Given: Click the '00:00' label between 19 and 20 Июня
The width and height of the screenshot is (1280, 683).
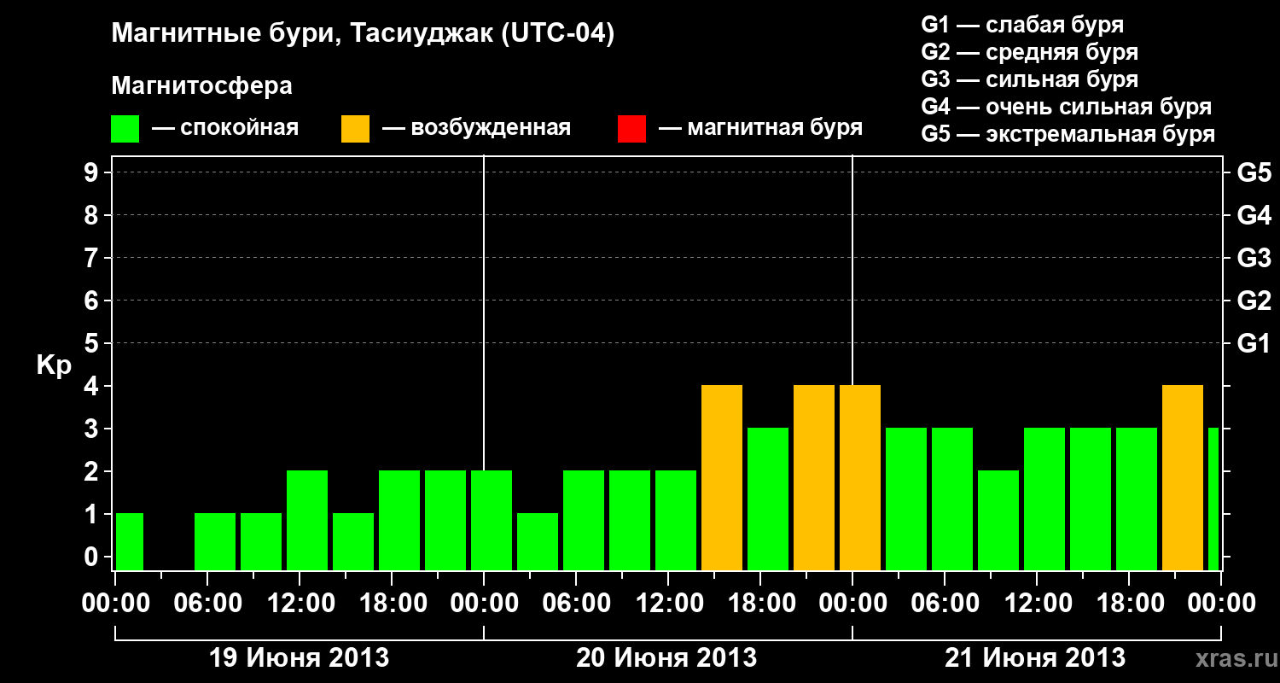Looking at the screenshot, I should 484,603.
